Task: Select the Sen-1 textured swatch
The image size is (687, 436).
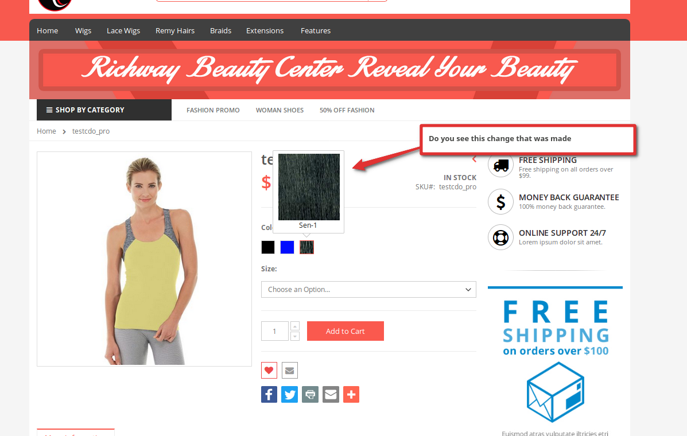Action: coord(306,247)
